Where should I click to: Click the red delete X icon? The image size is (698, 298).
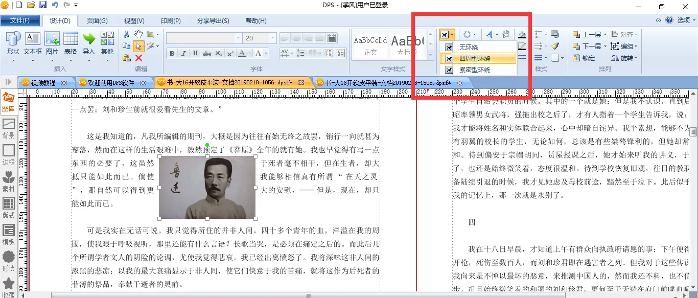pyautogui.click(x=138, y=58)
